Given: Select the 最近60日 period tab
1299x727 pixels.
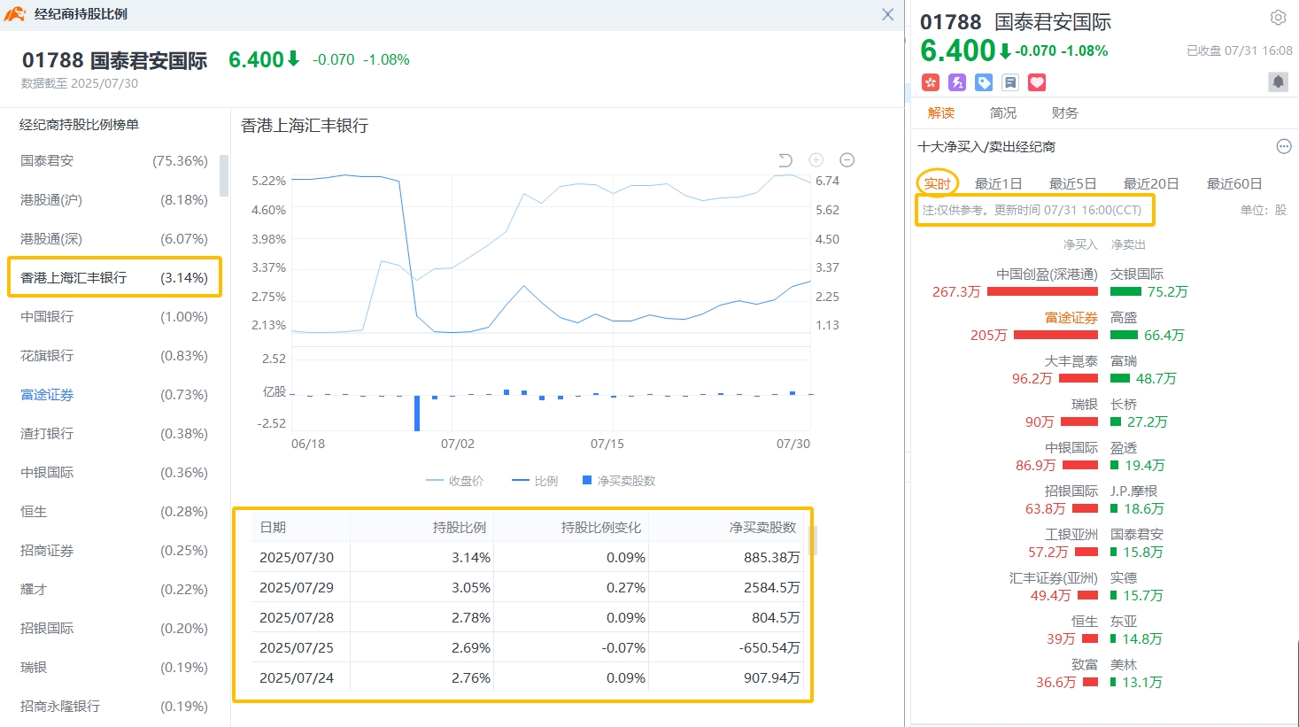Looking at the screenshot, I should 1234,184.
